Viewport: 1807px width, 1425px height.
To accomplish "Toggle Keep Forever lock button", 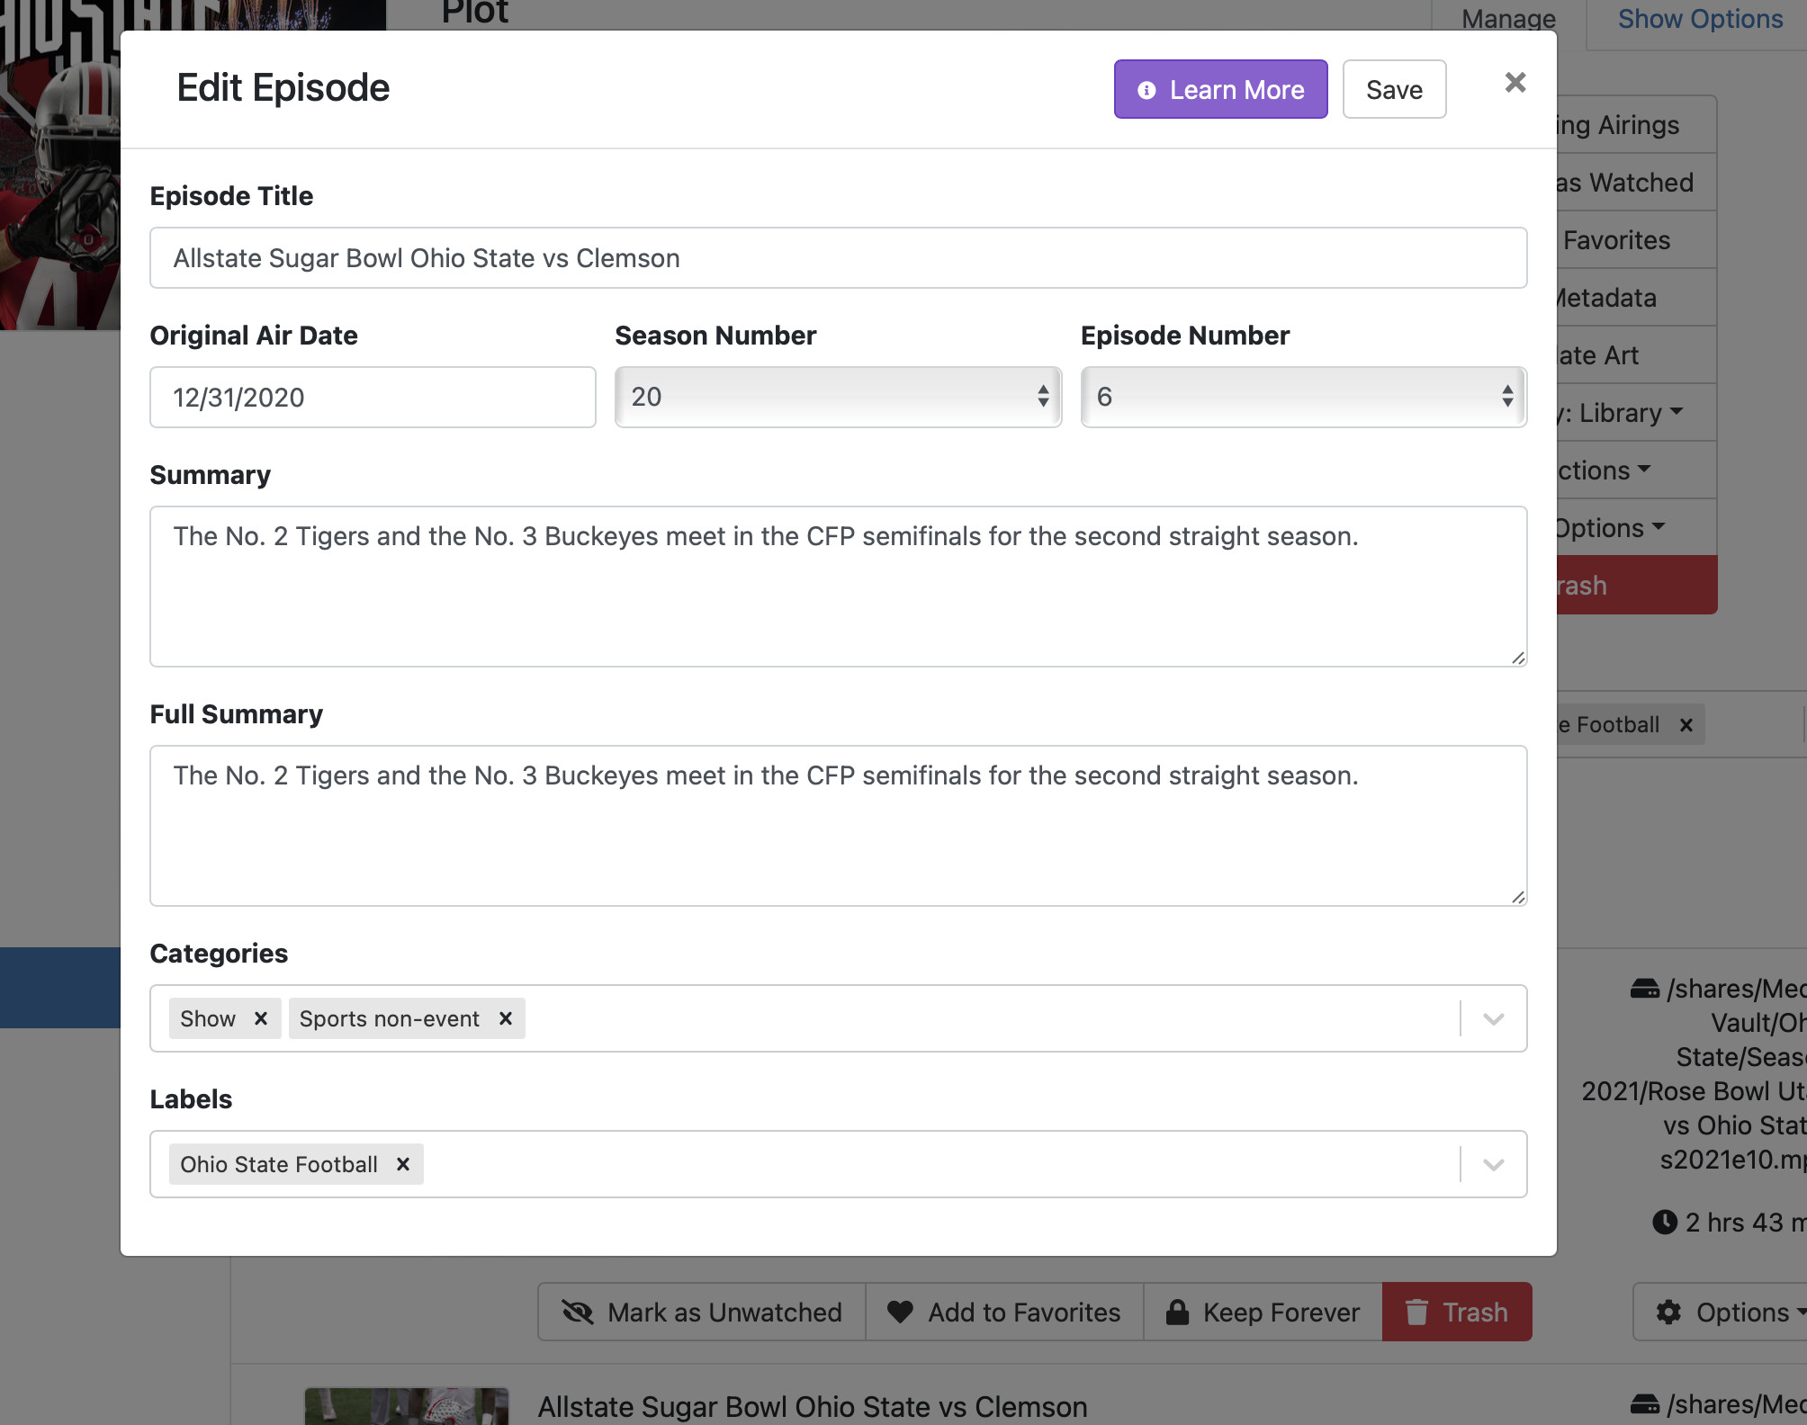I will (x=1263, y=1312).
